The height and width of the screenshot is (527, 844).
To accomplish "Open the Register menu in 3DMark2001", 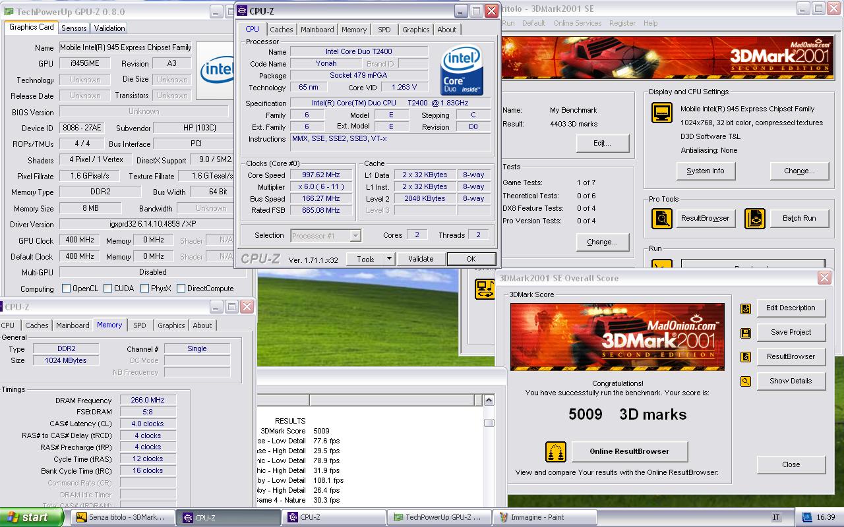I will pyautogui.click(x=622, y=23).
